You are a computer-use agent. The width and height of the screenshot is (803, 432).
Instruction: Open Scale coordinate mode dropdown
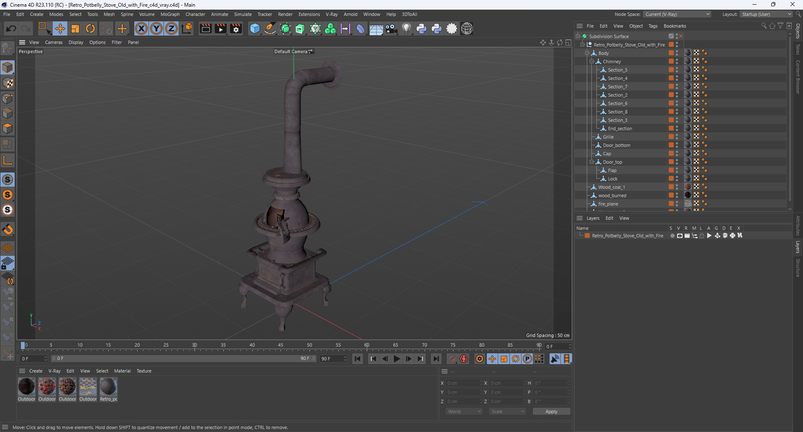(x=507, y=411)
